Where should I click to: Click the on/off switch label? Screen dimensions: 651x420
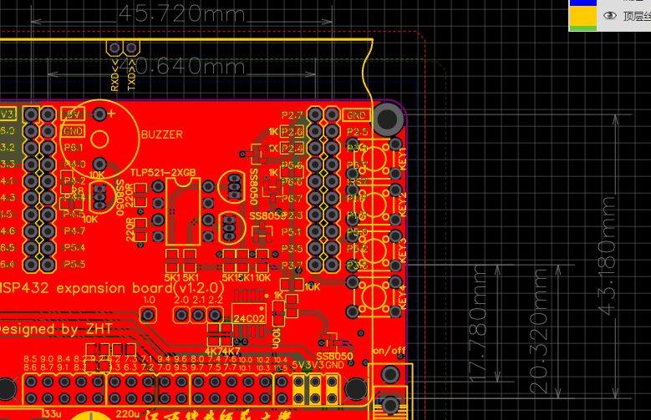(x=389, y=351)
